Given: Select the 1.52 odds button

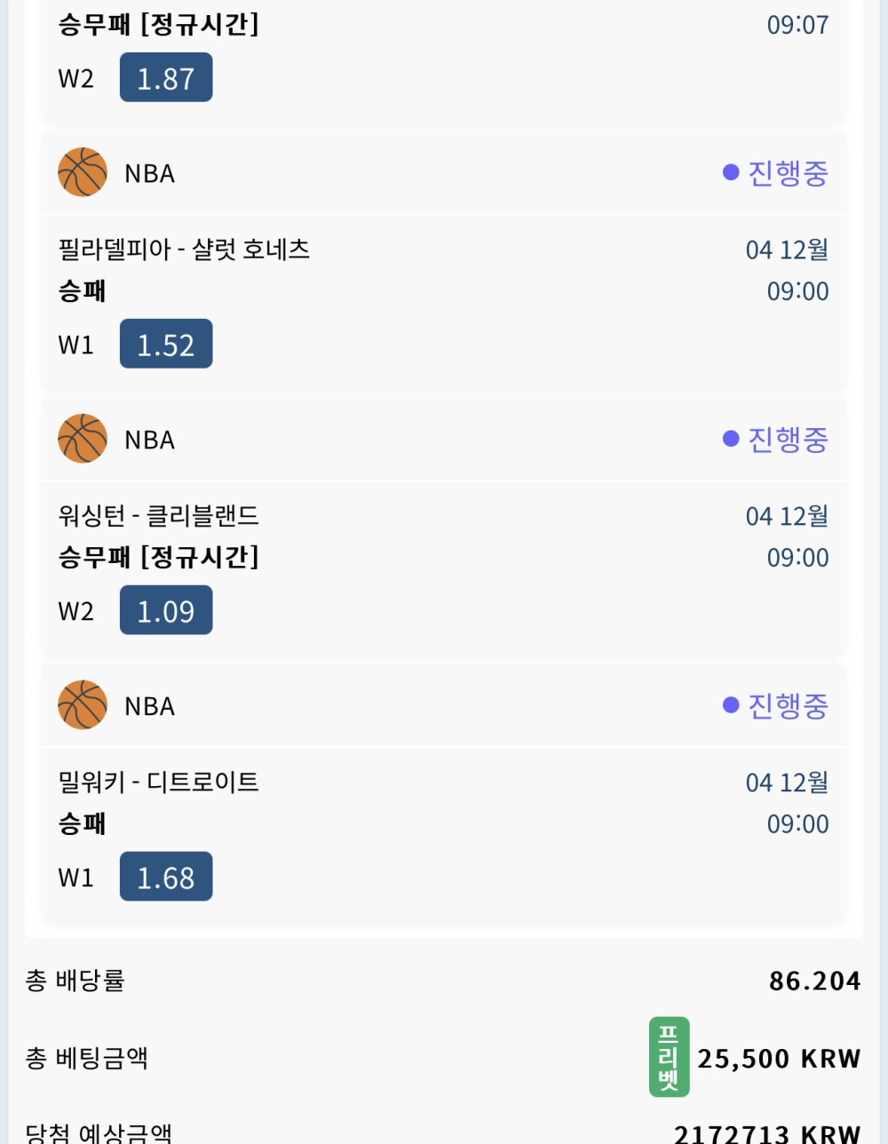Looking at the screenshot, I should 166,345.
